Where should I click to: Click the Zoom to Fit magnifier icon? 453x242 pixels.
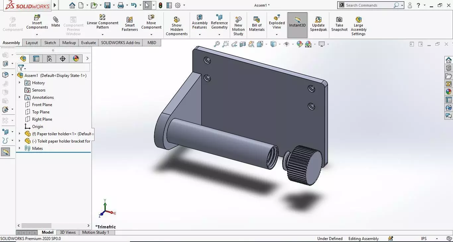coord(217,44)
